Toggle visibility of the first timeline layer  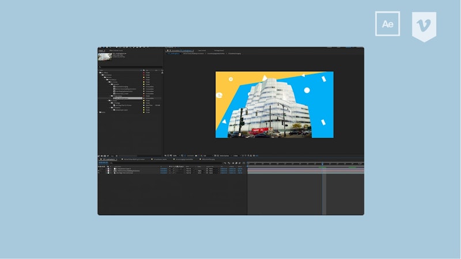point(100,167)
